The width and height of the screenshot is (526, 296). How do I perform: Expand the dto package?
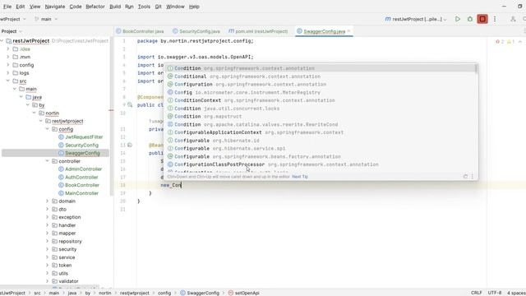tap(48, 209)
